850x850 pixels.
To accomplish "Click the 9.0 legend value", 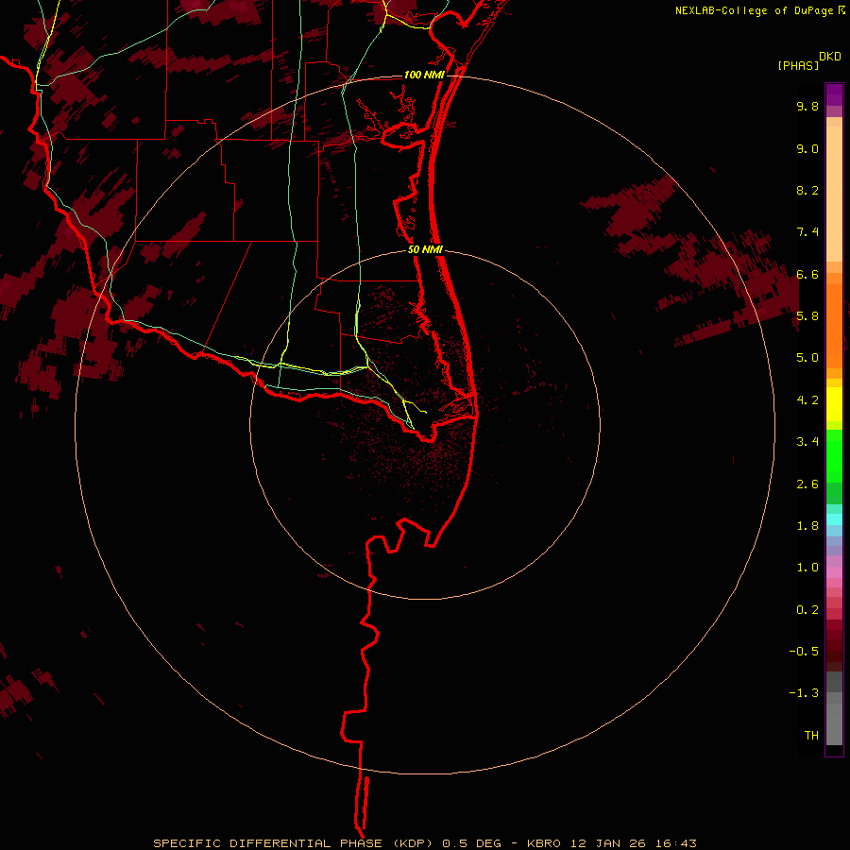I will [807, 148].
